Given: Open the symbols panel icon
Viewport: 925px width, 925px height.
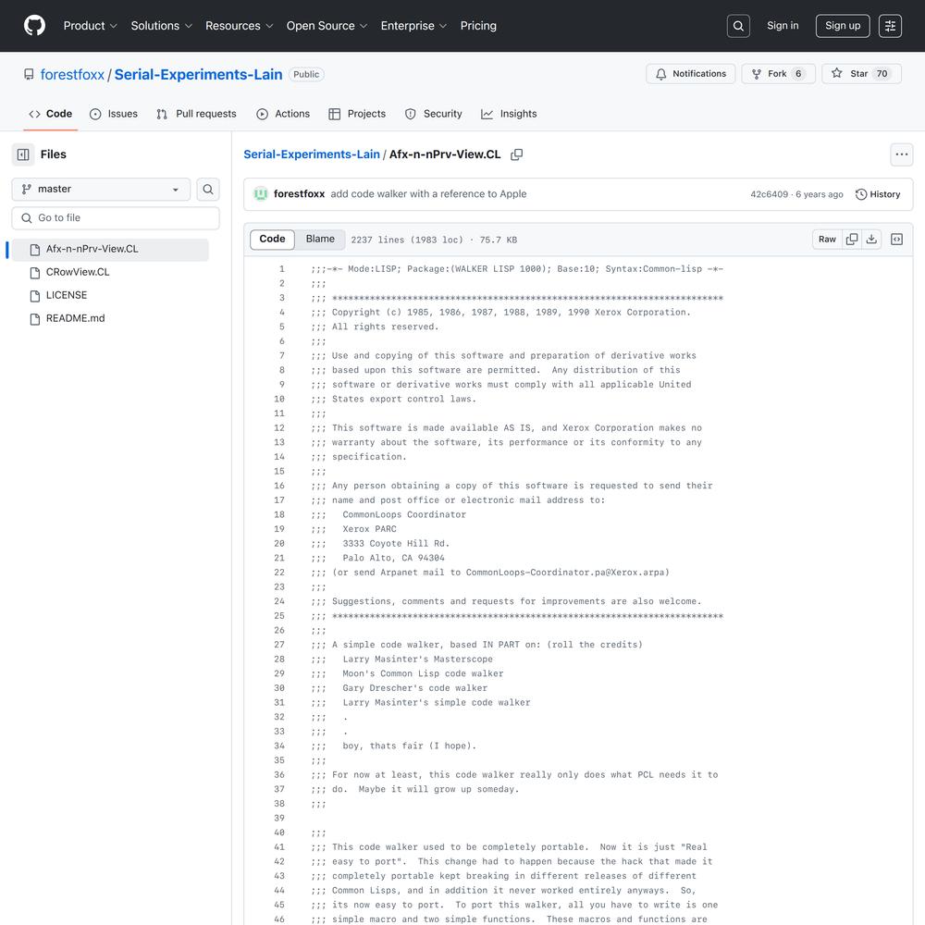Looking at the screenshot, I should click(896, 239).
